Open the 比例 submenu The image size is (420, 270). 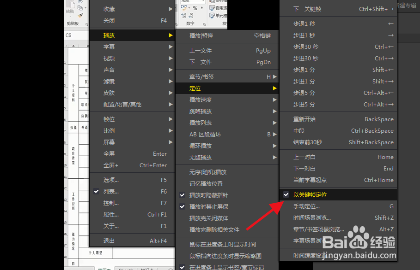pyautogui.click(x=132, y=130)
